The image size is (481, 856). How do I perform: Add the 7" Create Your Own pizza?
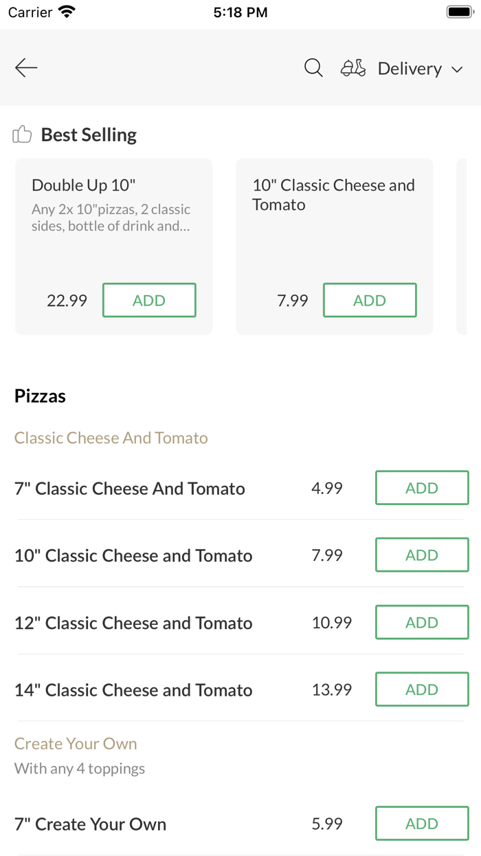[421, 823]
